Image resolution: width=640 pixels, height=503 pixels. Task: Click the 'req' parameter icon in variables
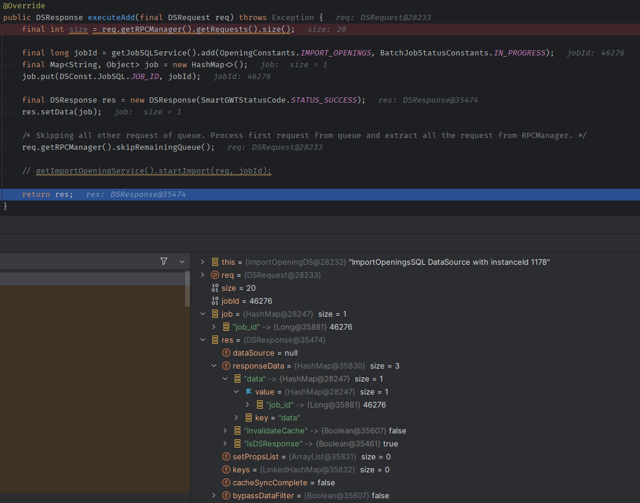(215, 275)
